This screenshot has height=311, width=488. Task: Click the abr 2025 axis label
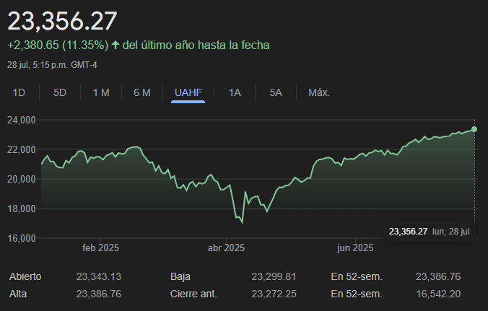coord(226,248)
